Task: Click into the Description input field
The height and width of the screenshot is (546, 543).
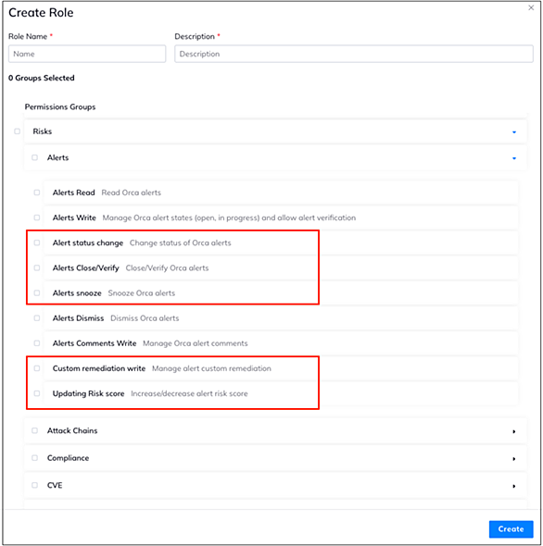Action: (x=354, y=54)
